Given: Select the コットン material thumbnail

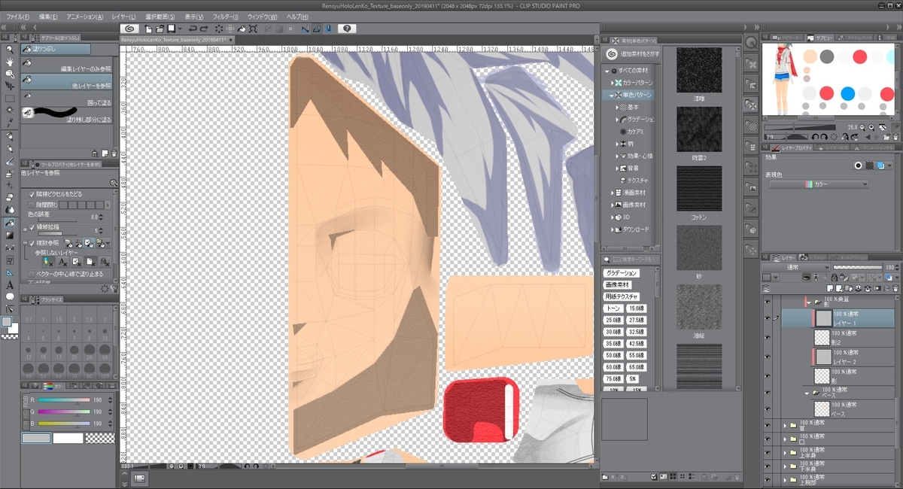Looking at the screenshot, I should [699, 188].
